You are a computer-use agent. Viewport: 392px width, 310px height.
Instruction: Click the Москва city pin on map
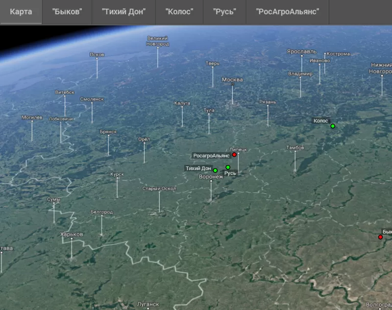click(232, 84)
